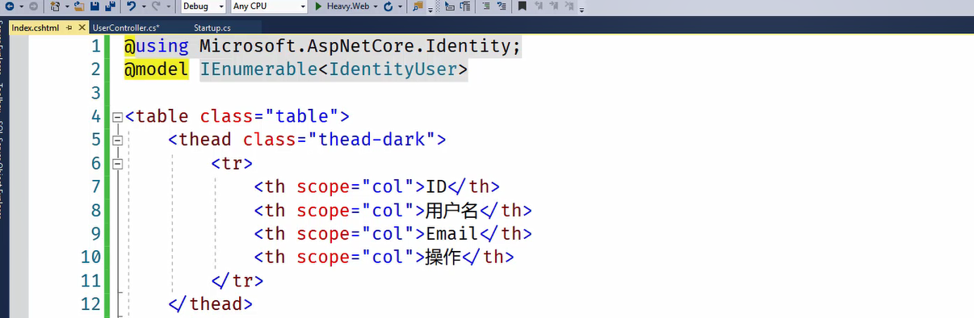
Task: Click the closing </tr> tag on line 11
Action: click(237, 281)
